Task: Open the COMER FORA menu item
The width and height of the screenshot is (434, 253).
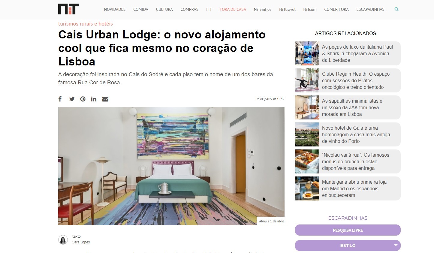Action: 336,9
